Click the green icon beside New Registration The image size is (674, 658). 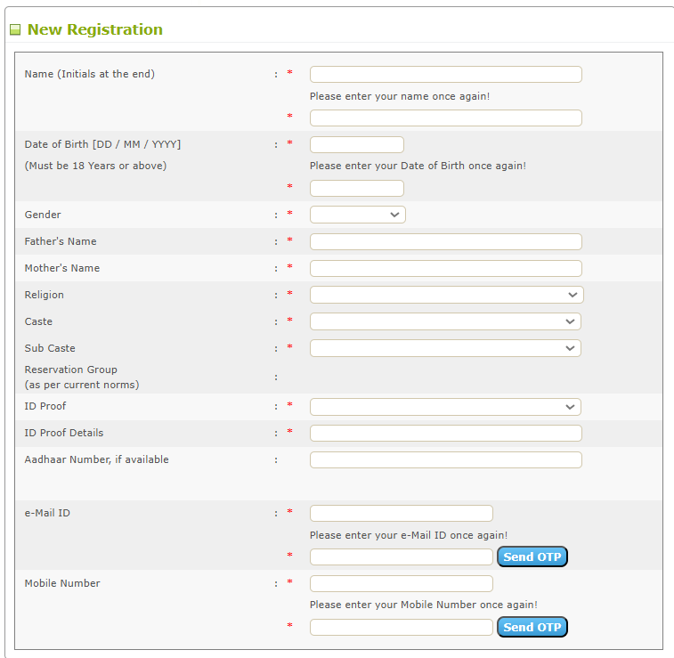[x=15, y=30]
